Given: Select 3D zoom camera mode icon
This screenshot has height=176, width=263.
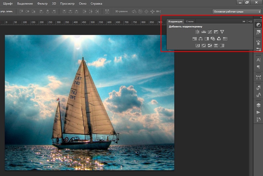Looking at the screenshot, I should (x=158, y=11).
